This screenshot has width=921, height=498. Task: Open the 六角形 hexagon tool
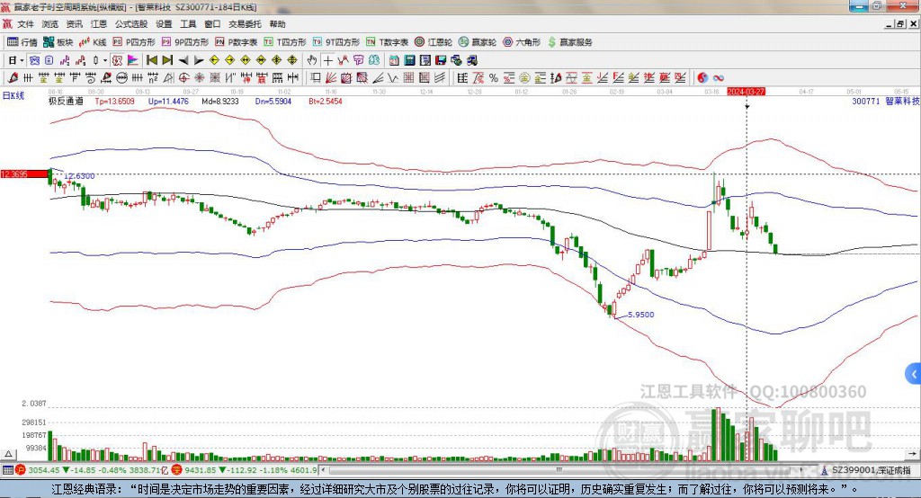pyautogui.click(x=522, y=42)
